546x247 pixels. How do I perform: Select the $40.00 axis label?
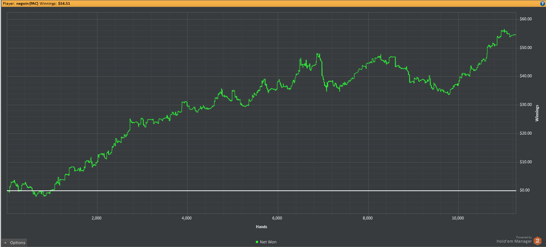(x=526, y=76)
